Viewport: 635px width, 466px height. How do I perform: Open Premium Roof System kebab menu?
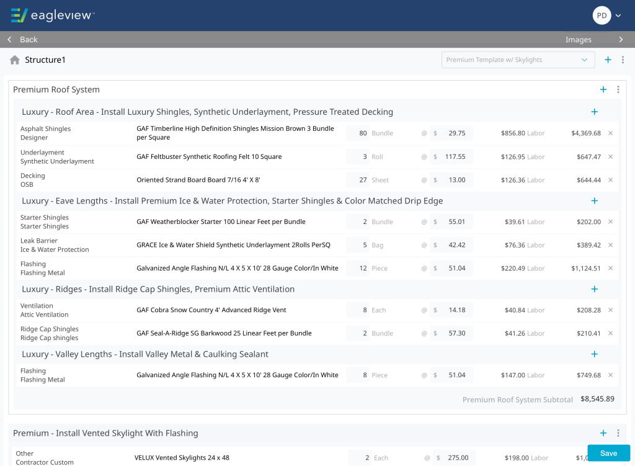pos(618,89)
